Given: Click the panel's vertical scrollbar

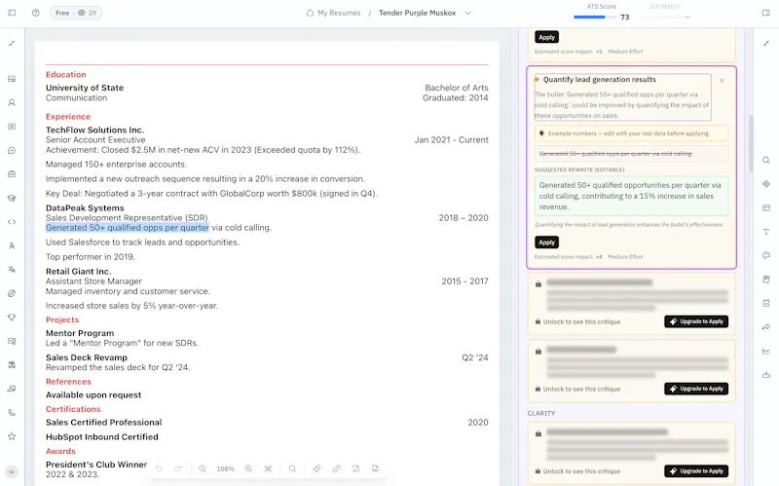Looking at the screenshot, I should pos(751,141).
